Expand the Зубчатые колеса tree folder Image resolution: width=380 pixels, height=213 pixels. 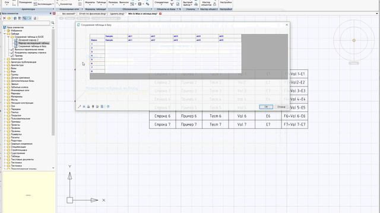[5, 87]
